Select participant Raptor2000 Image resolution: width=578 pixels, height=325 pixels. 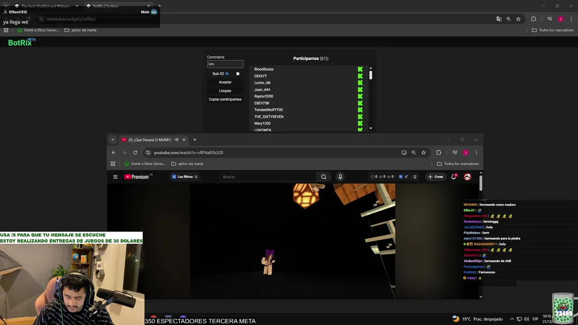coord(263,96)
